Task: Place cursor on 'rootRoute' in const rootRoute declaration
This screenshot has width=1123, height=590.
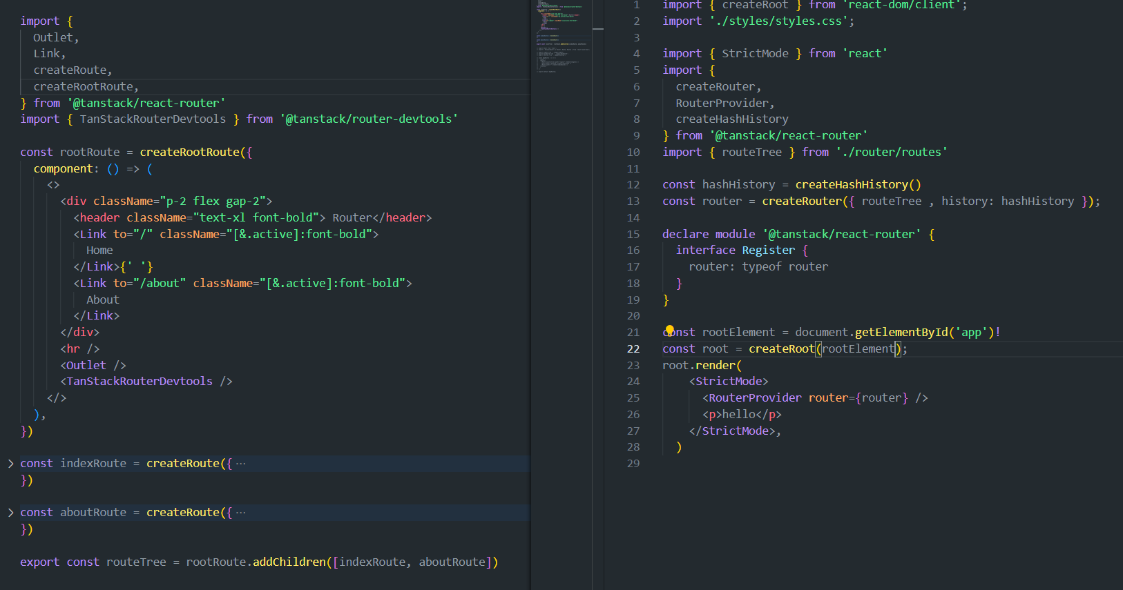Action: click(90, 153)
